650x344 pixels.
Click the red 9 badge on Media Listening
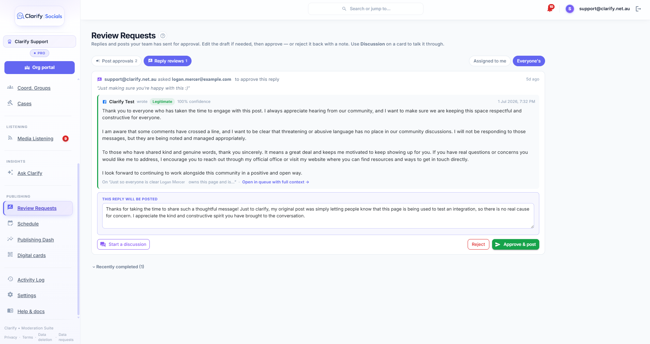click(66, 139)
